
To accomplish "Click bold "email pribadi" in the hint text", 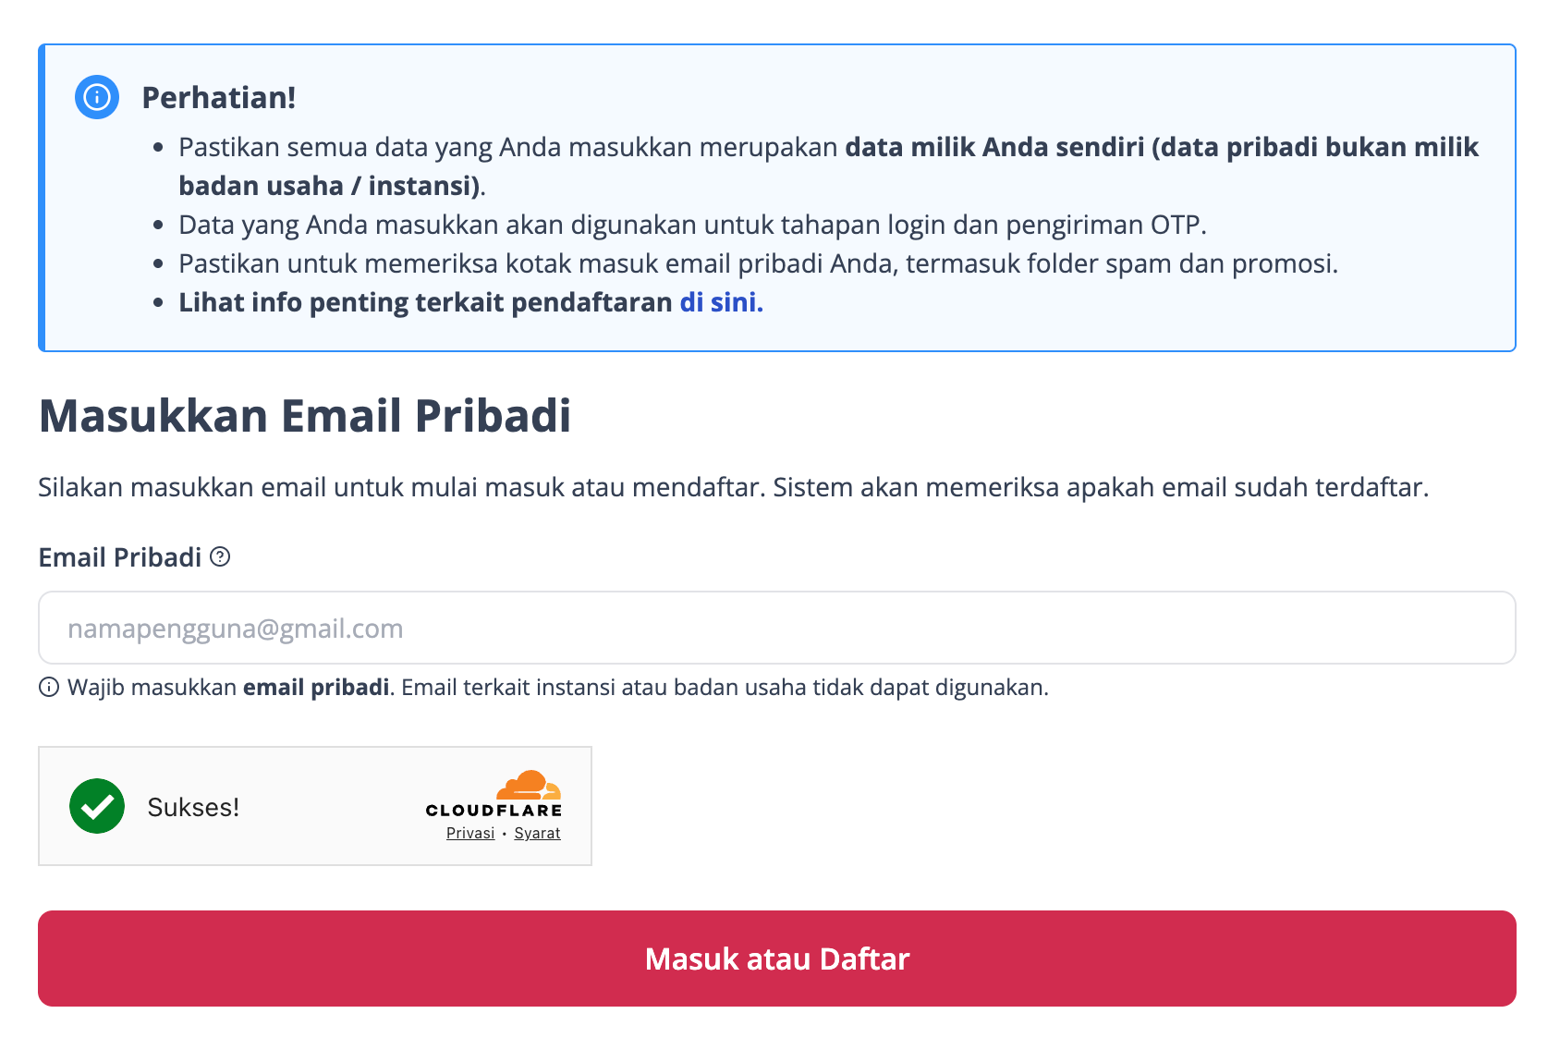I will (316, 687).
